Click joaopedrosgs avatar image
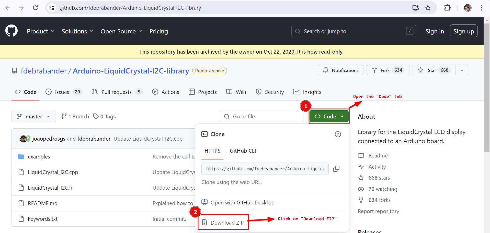Screen dimensions: 490x233 click(23, 139)
